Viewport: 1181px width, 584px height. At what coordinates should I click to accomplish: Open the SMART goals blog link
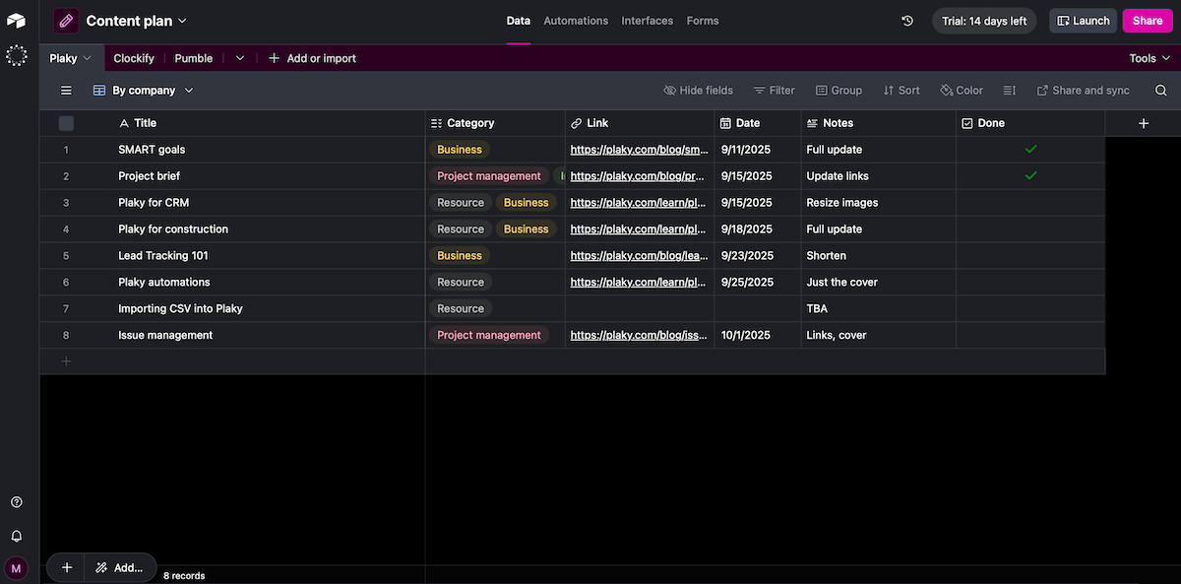point(638,149)
